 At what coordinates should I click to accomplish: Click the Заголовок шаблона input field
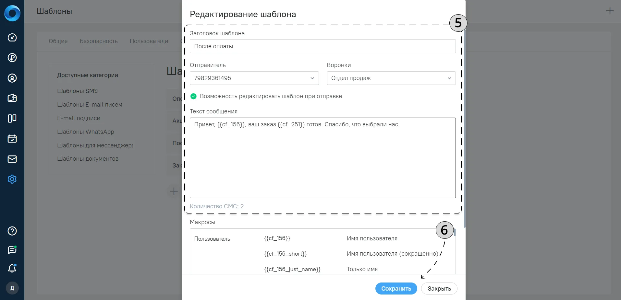point(323,46)
